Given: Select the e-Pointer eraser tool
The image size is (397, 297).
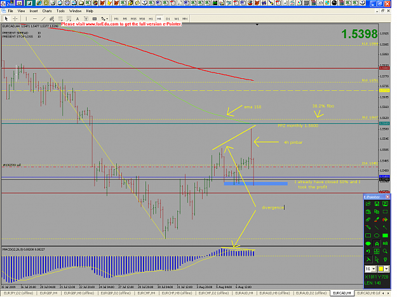Looking at the screenshot, I should 368,219.
